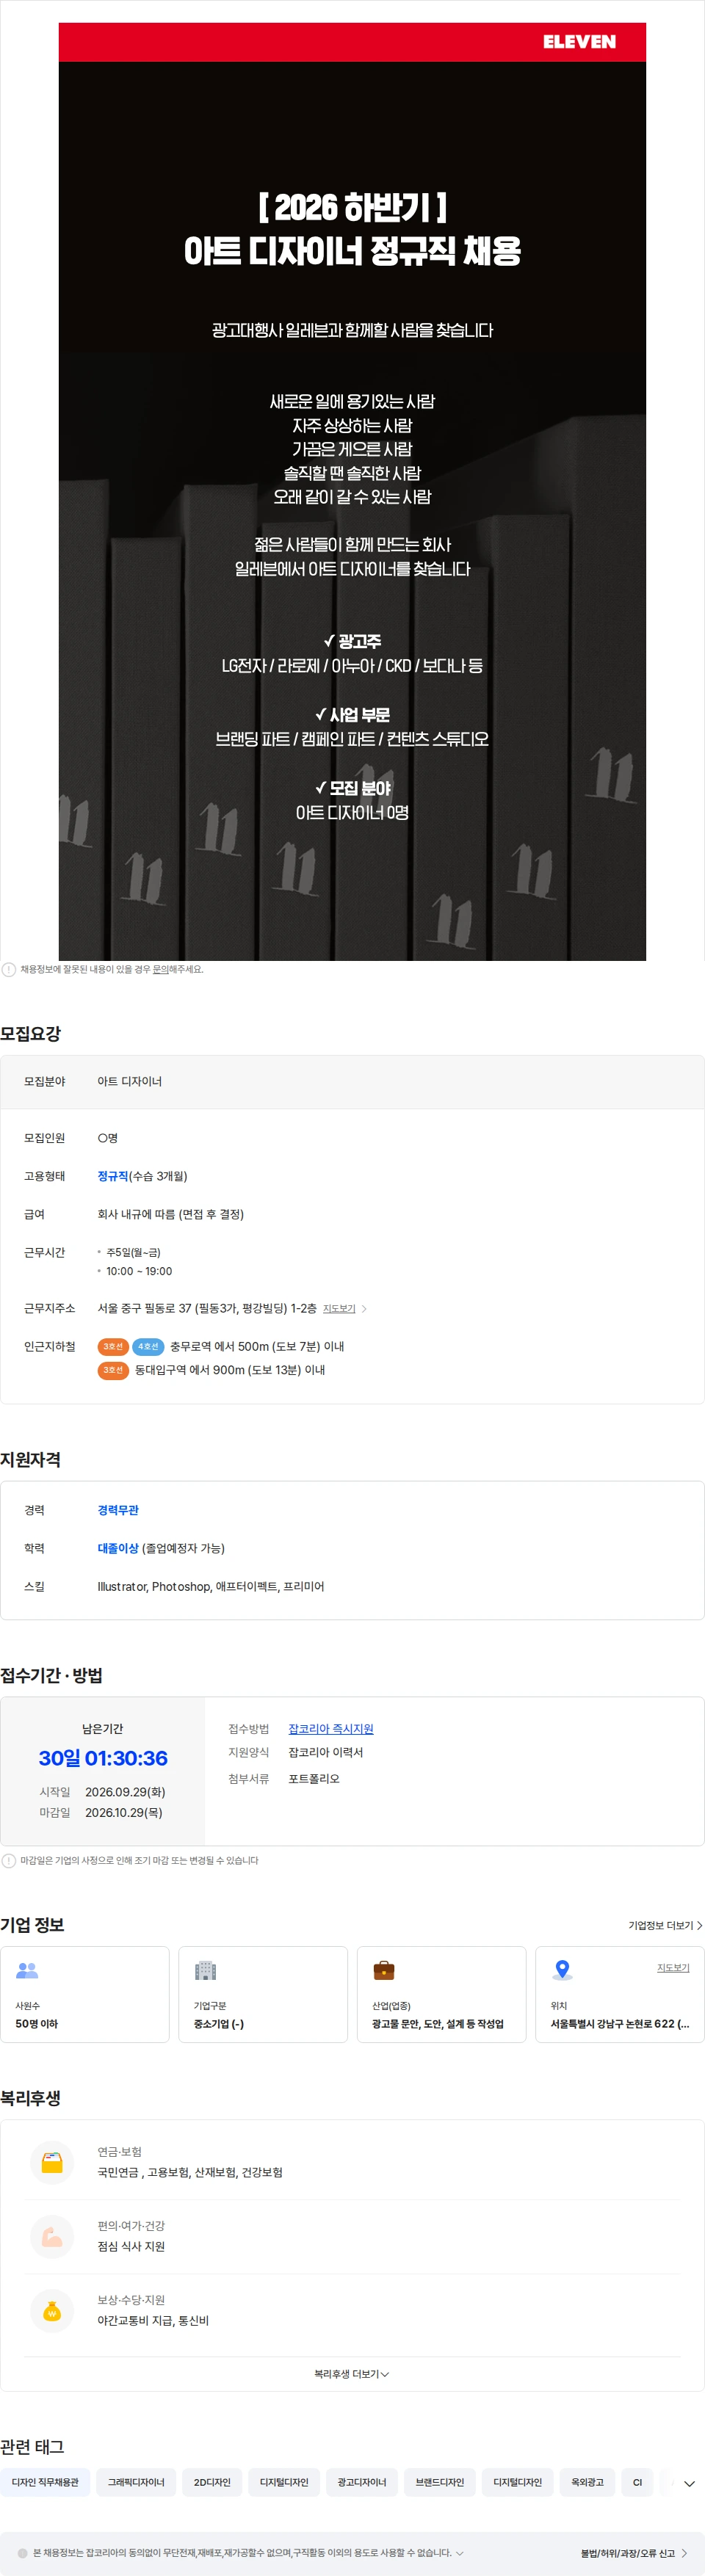
Task: Click the 경력무관 text
Action: [x=118, y=1510]
